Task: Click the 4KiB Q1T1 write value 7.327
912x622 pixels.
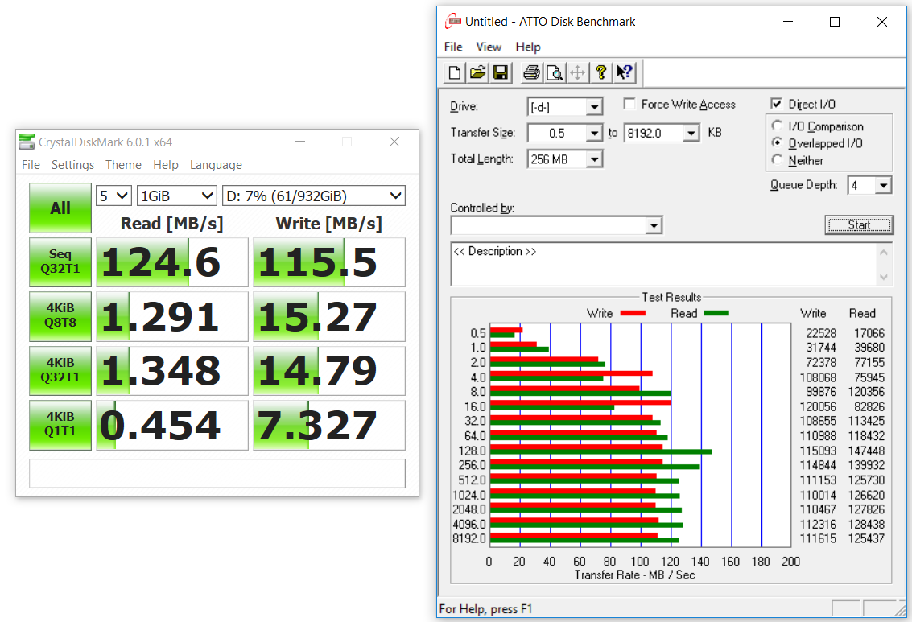Action: [329, 425]
